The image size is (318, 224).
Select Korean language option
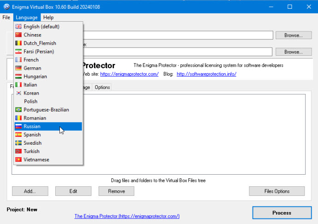pos(48,93)
